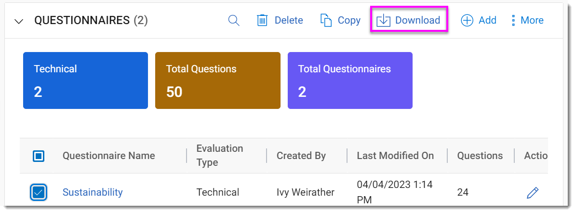
Task: Click the Add plus circle icon
Action: tap(467, 20)
